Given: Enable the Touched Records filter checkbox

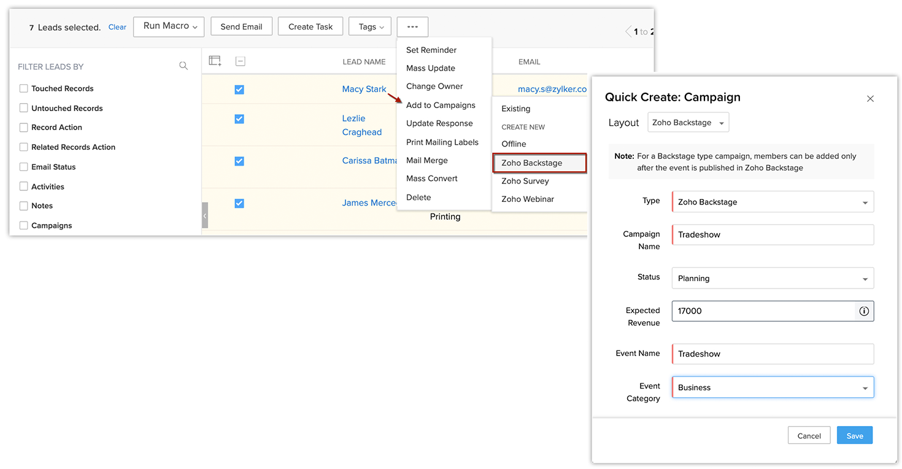Looking at the screenshot, I should (24, 88).
